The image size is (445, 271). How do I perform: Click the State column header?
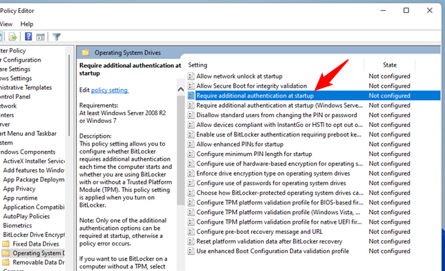(389, 65)
